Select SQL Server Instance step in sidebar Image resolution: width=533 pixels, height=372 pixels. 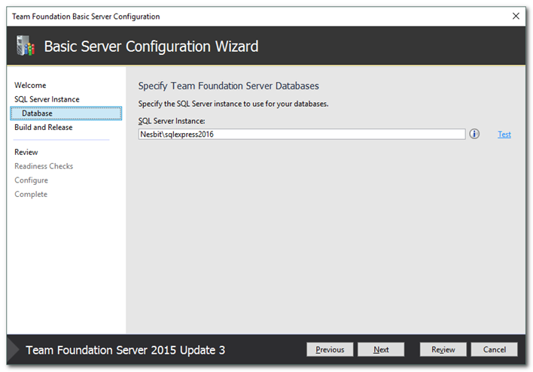(x=47, y=99)
